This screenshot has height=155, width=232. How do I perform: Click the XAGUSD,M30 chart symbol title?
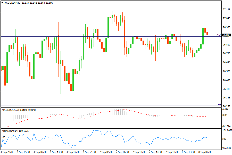pyautogui.click(x=12, y=3)
